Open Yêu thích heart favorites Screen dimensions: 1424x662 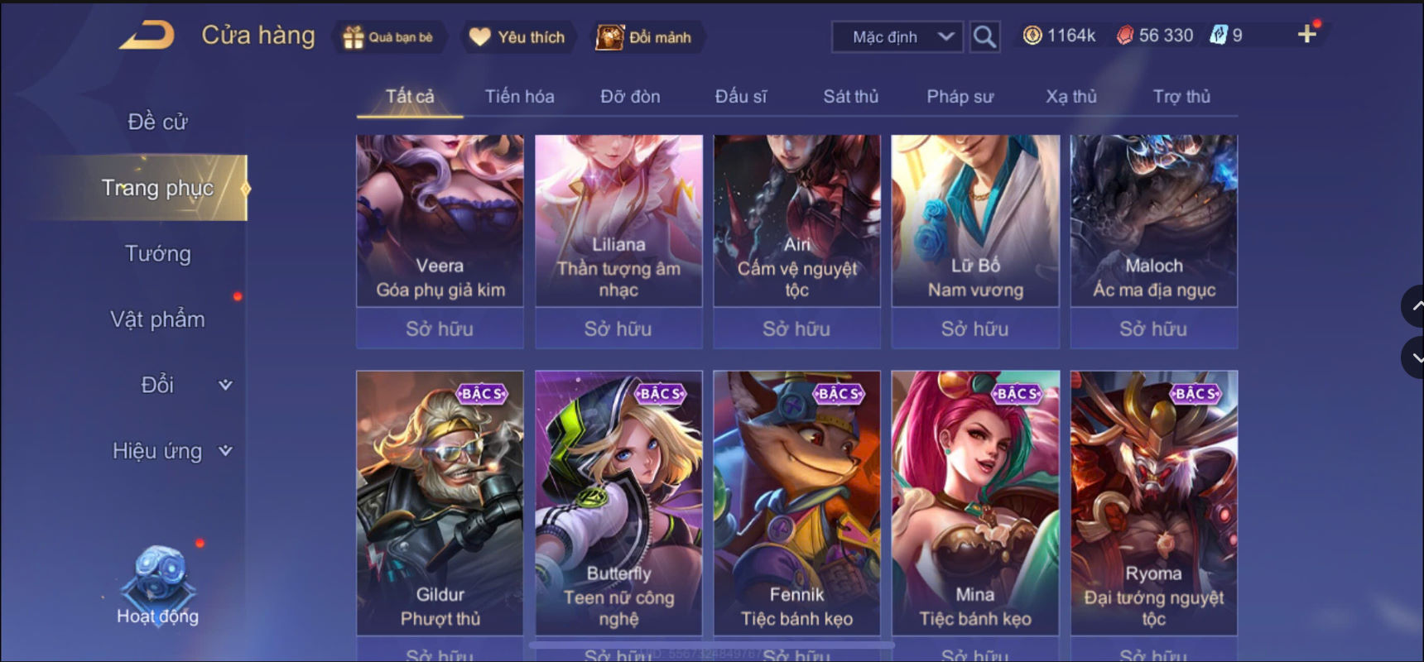(479, 37)
